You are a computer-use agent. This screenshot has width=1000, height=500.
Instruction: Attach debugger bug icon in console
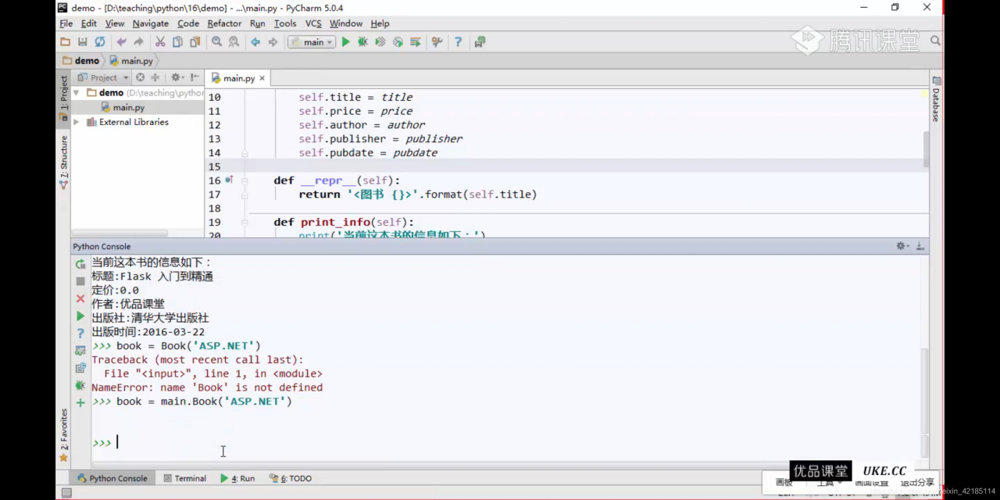pos(80,385)
